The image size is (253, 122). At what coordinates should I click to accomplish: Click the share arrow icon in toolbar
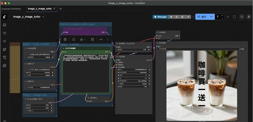point(188,17)
